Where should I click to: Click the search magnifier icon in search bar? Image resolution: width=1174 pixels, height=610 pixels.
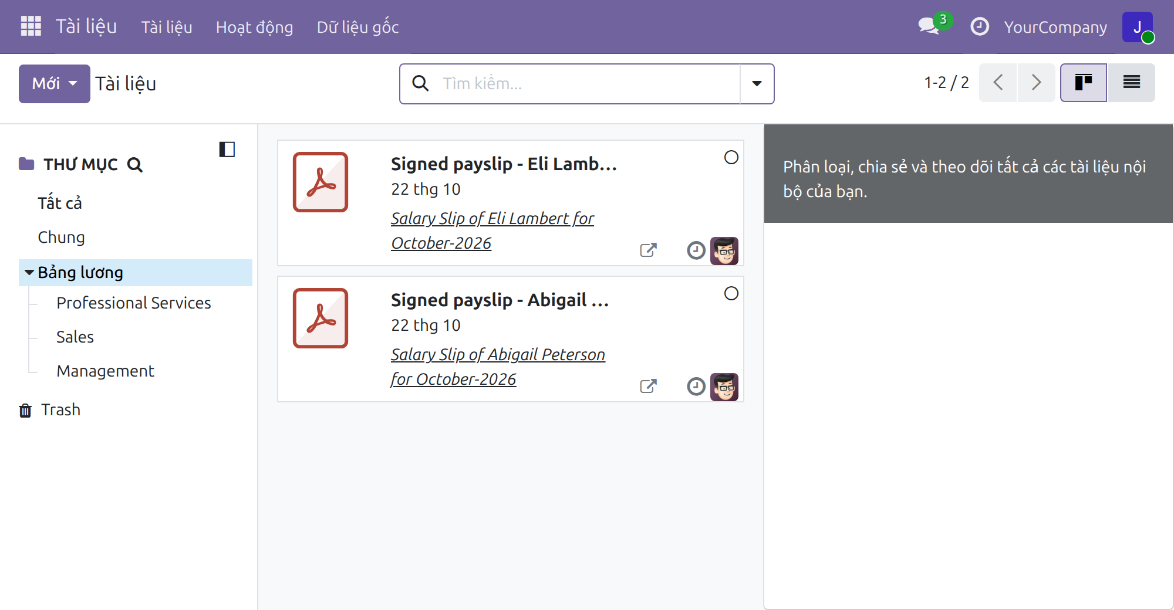click(420, 83)
